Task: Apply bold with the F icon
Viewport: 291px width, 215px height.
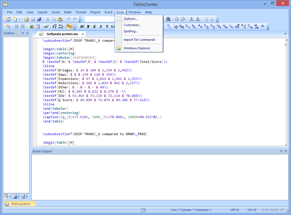Action: tap(88, 27)
